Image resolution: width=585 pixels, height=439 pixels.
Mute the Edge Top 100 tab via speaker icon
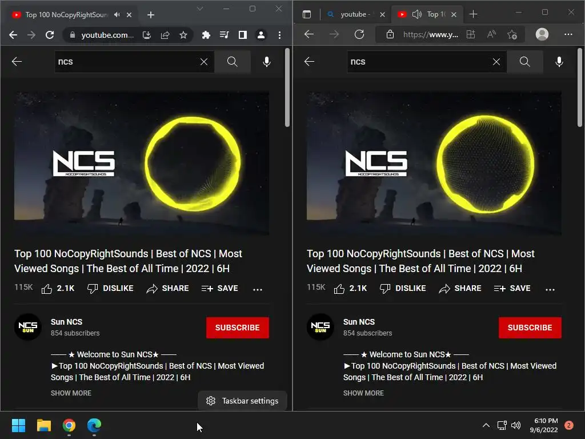[416, 14]
